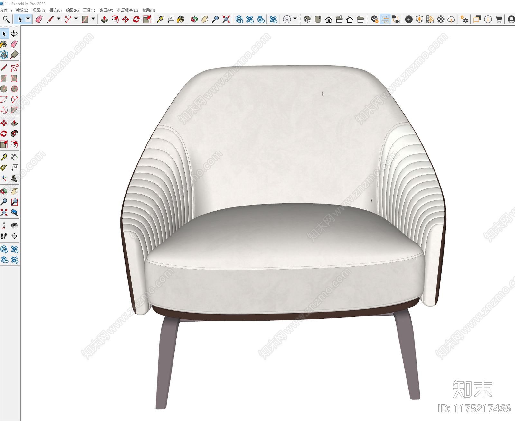Activate the Walk footprints tool
515x421 pixels.
pos(4,236)
